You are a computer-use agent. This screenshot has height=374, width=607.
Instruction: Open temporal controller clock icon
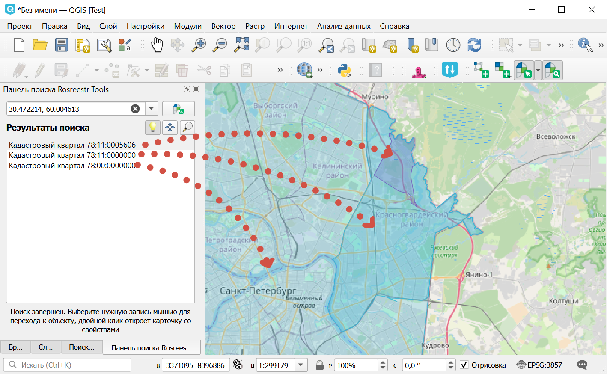tap(453, 45)
